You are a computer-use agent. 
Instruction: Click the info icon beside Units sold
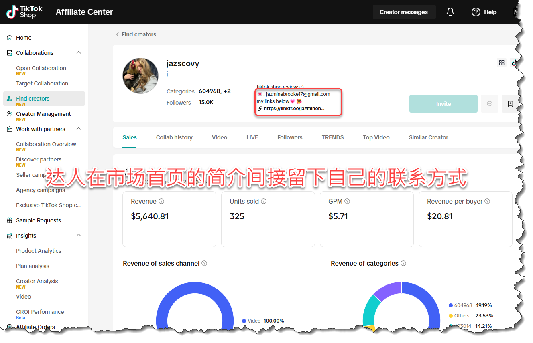pos(264,201)
